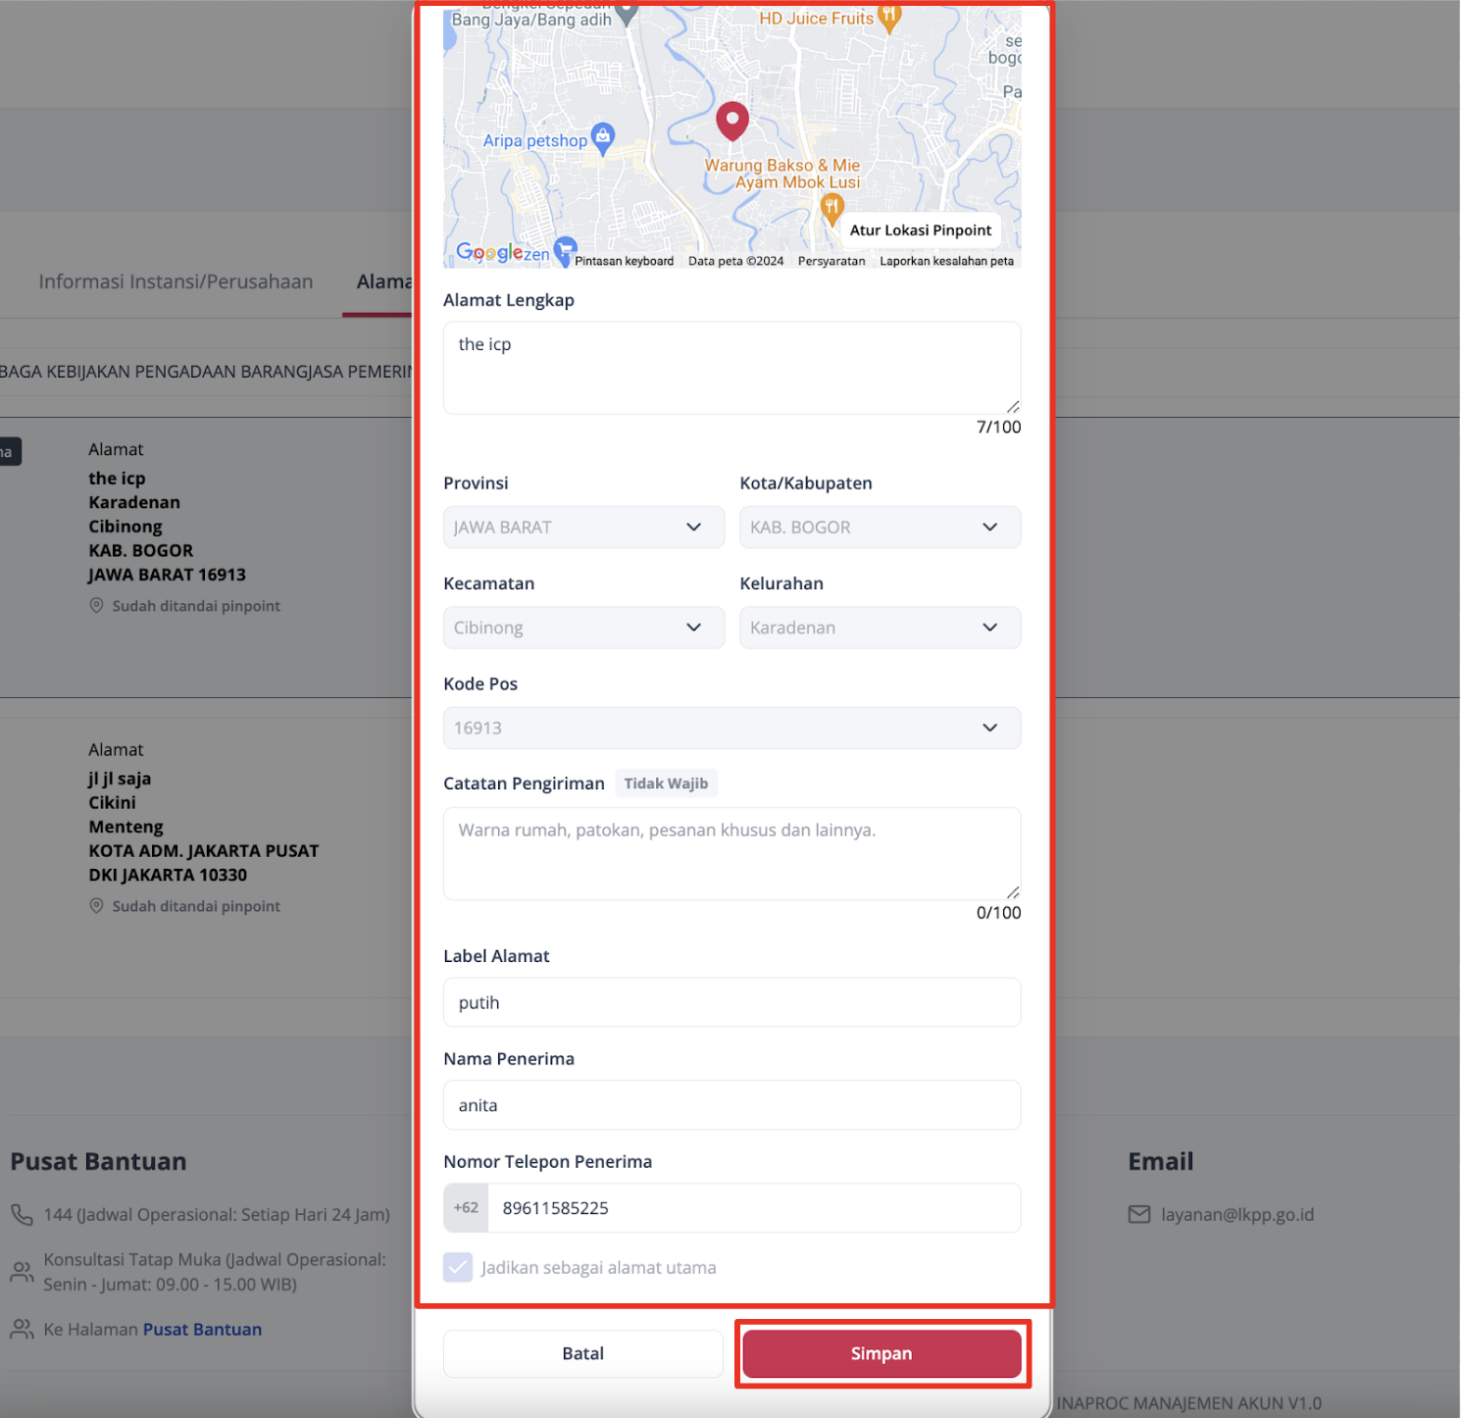1461x1418 pixels.
Task: Click the Tidak Wajib badge
Action: pos(666,784)
